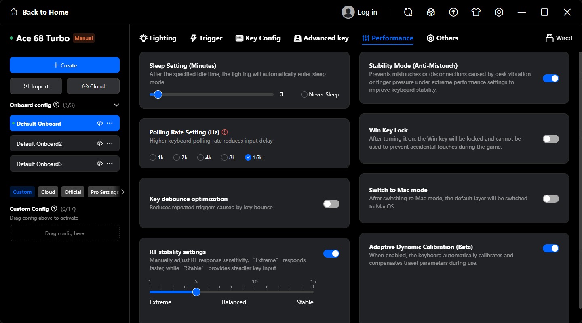Enable the Win Key Lock switch

click(551, 139)
